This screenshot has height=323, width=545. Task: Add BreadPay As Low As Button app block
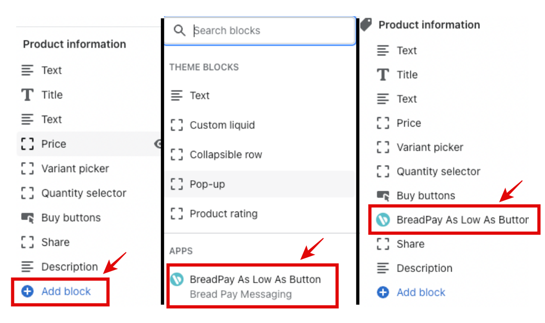pos(255,279)
